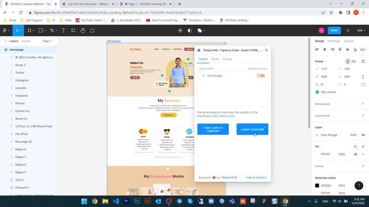Click Align top icon
Viewport: 369px width, 207px height.
[x=340, y=49]
